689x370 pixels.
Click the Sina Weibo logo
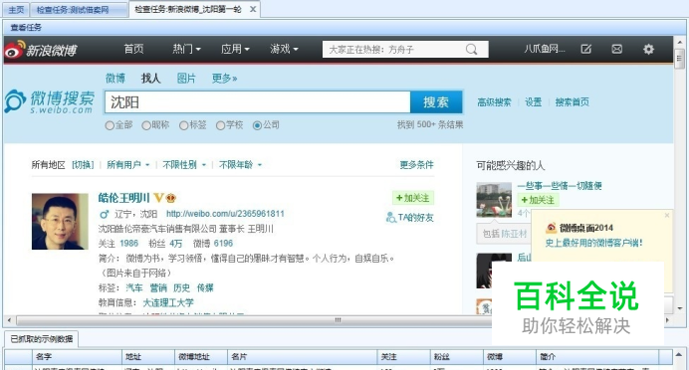point(41,50)
